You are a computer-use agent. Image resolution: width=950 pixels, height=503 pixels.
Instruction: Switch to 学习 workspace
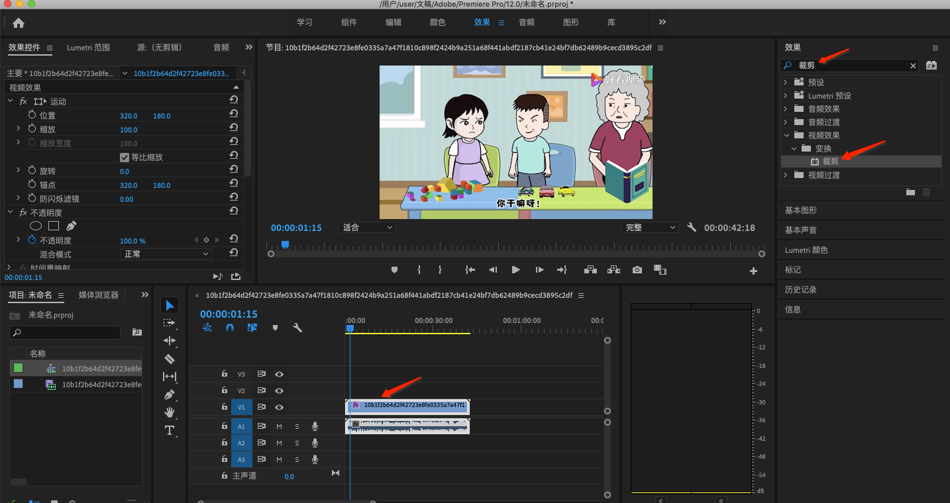click(304, 23)
